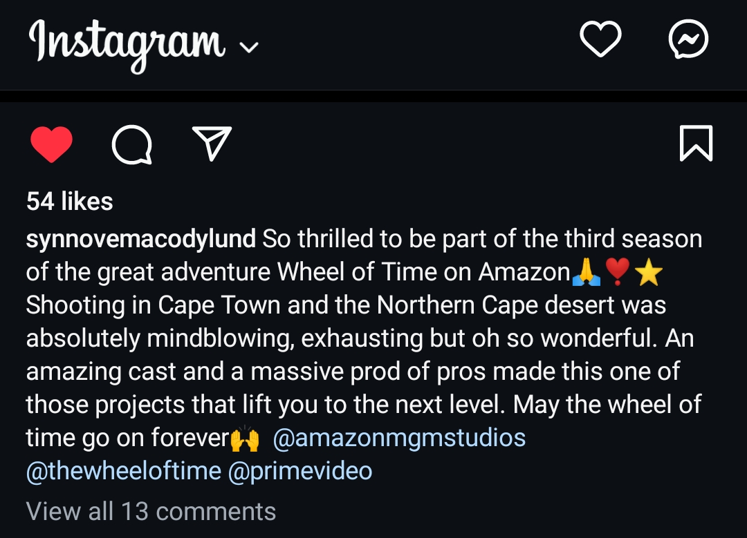Click the raised hands emoji after 'forever'
This screenshot has width=747, height=538.
point(245,439)
